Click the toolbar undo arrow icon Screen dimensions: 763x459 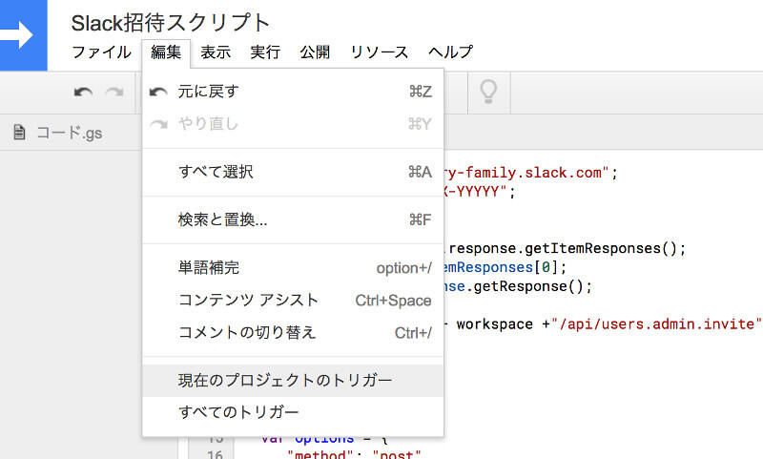click(84, 93)
